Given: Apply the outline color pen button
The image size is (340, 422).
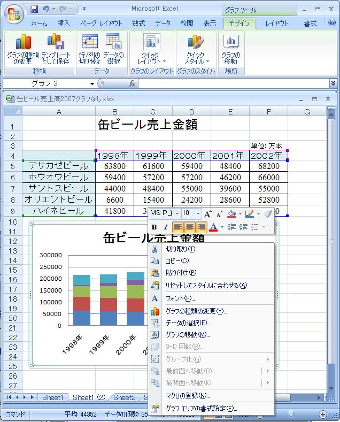Looking at the screenshot, I should click(250, 214).
